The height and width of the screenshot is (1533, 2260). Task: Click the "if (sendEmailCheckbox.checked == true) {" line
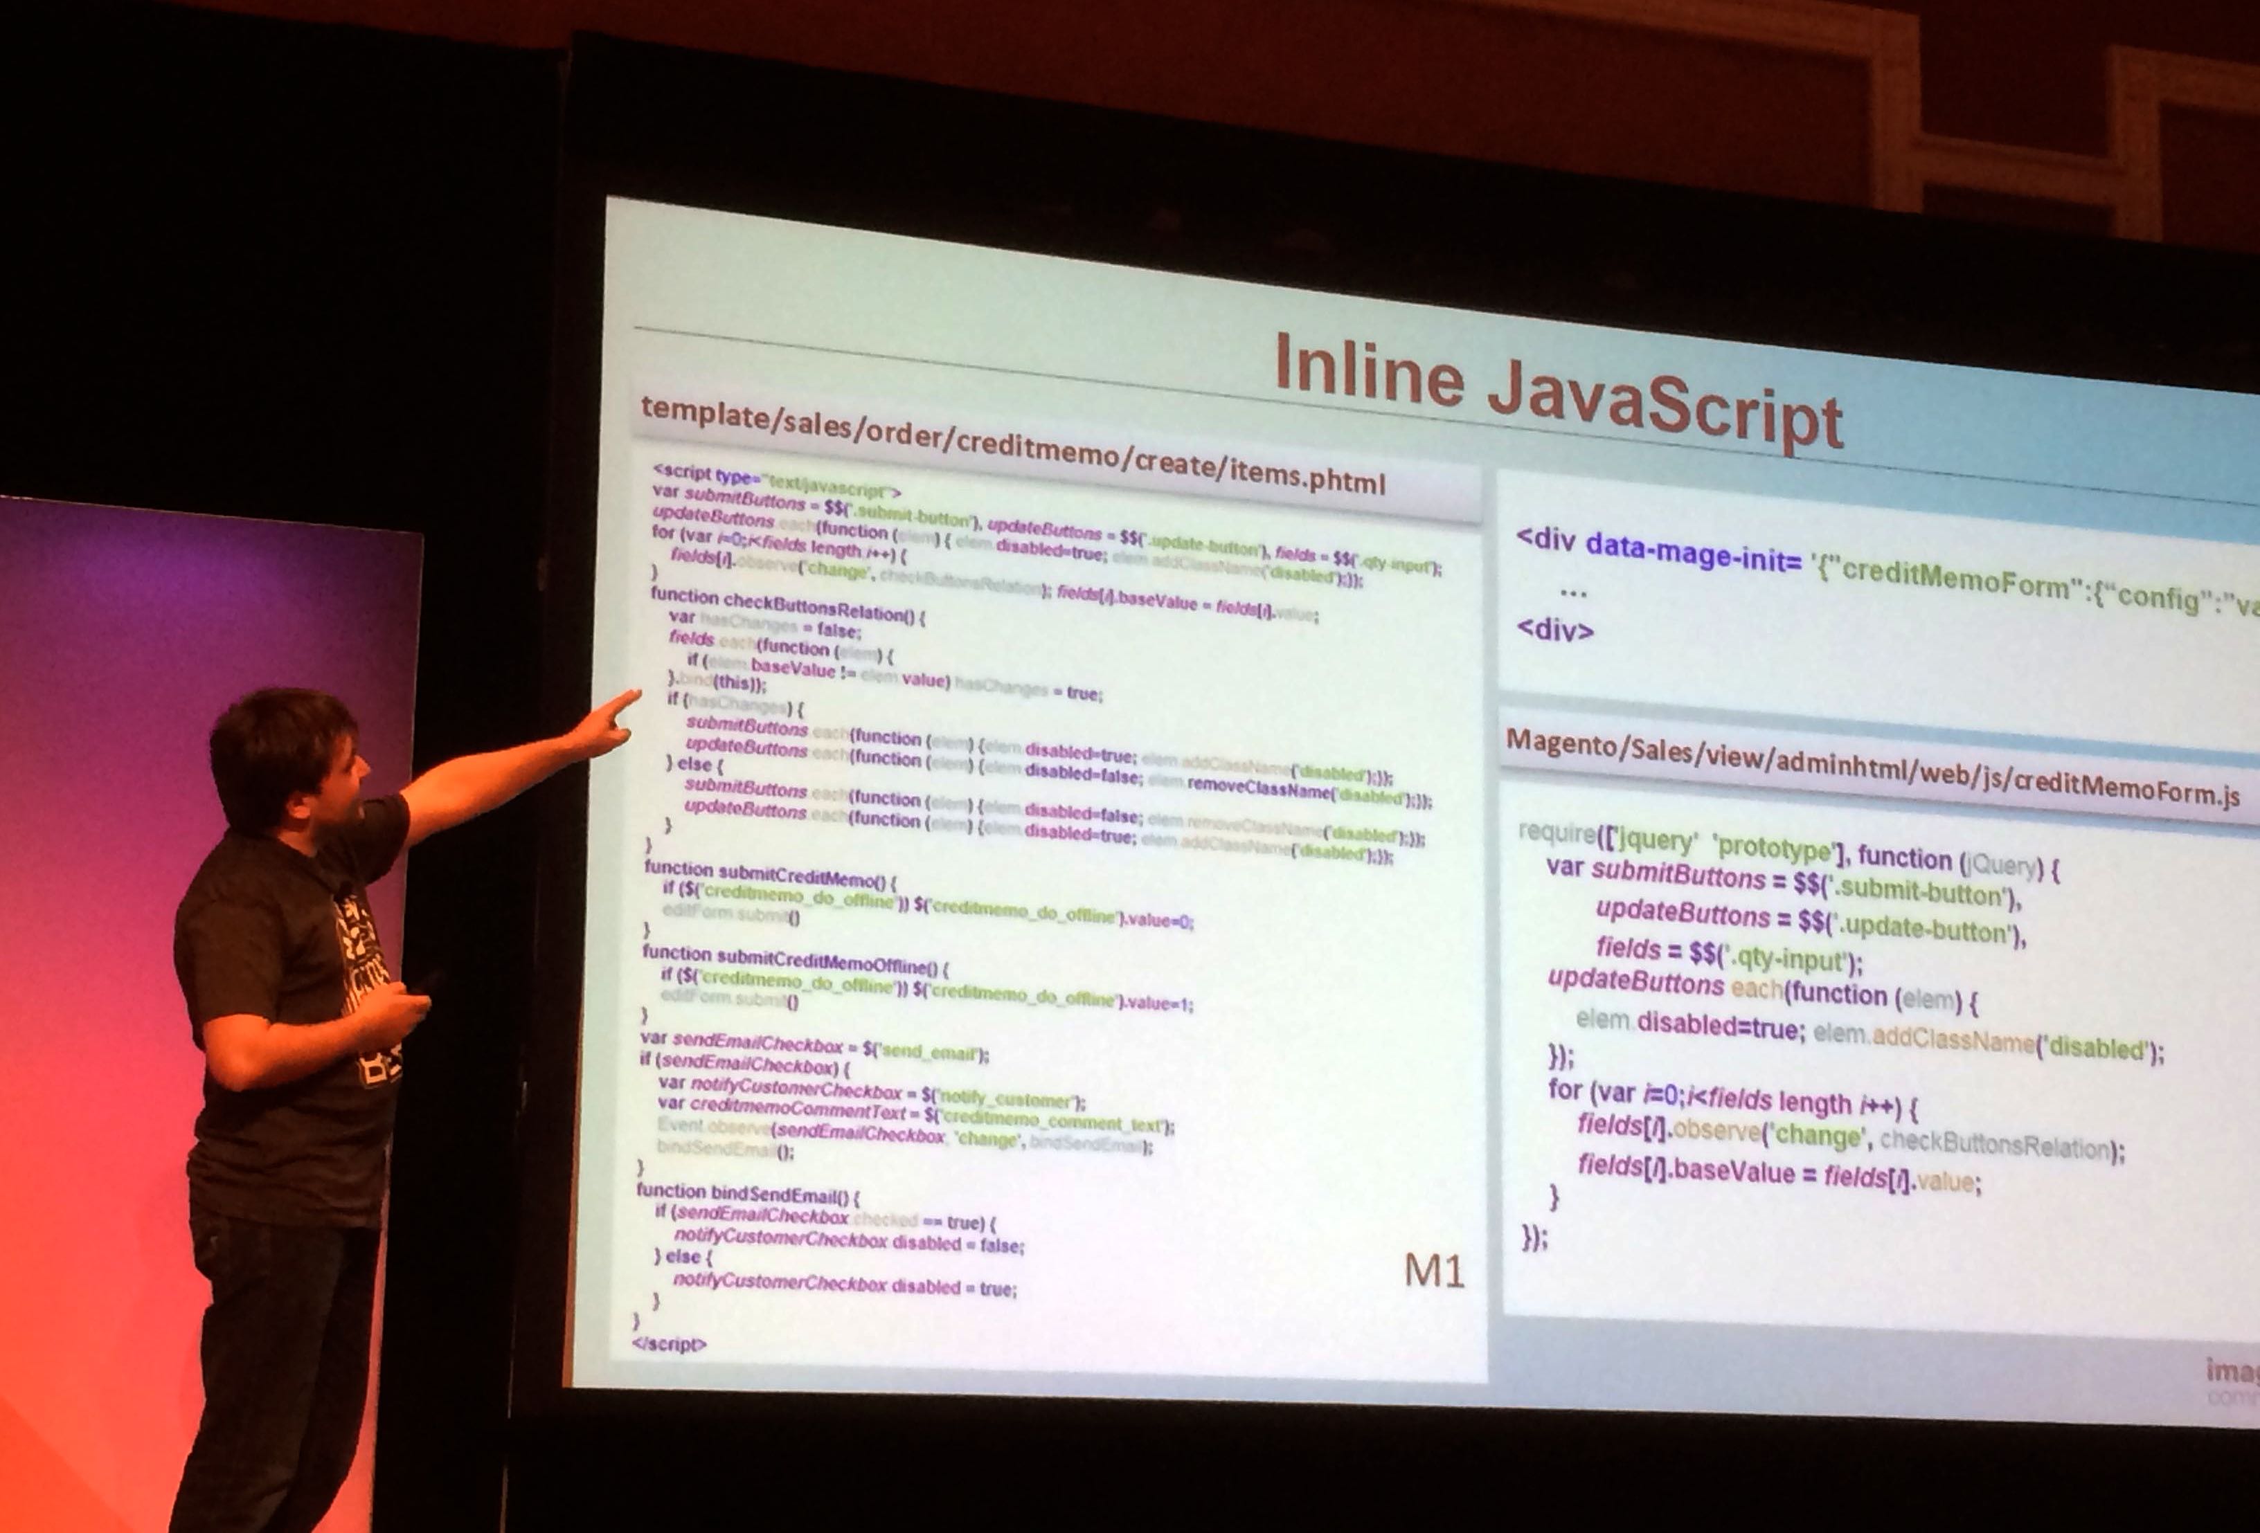(x=825, y=1218)
